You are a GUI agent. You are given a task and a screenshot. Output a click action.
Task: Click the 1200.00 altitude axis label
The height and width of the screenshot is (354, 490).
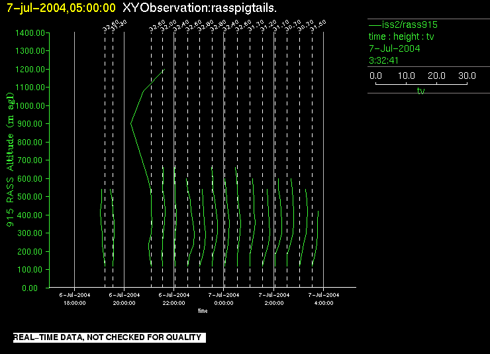pos(30,69)
